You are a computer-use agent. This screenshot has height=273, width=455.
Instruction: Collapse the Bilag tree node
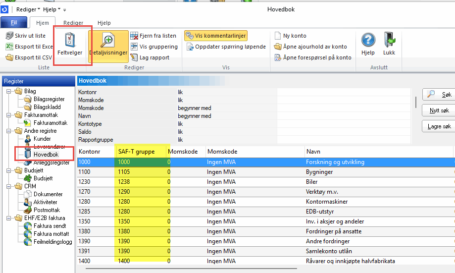click(x=8, y=91)
